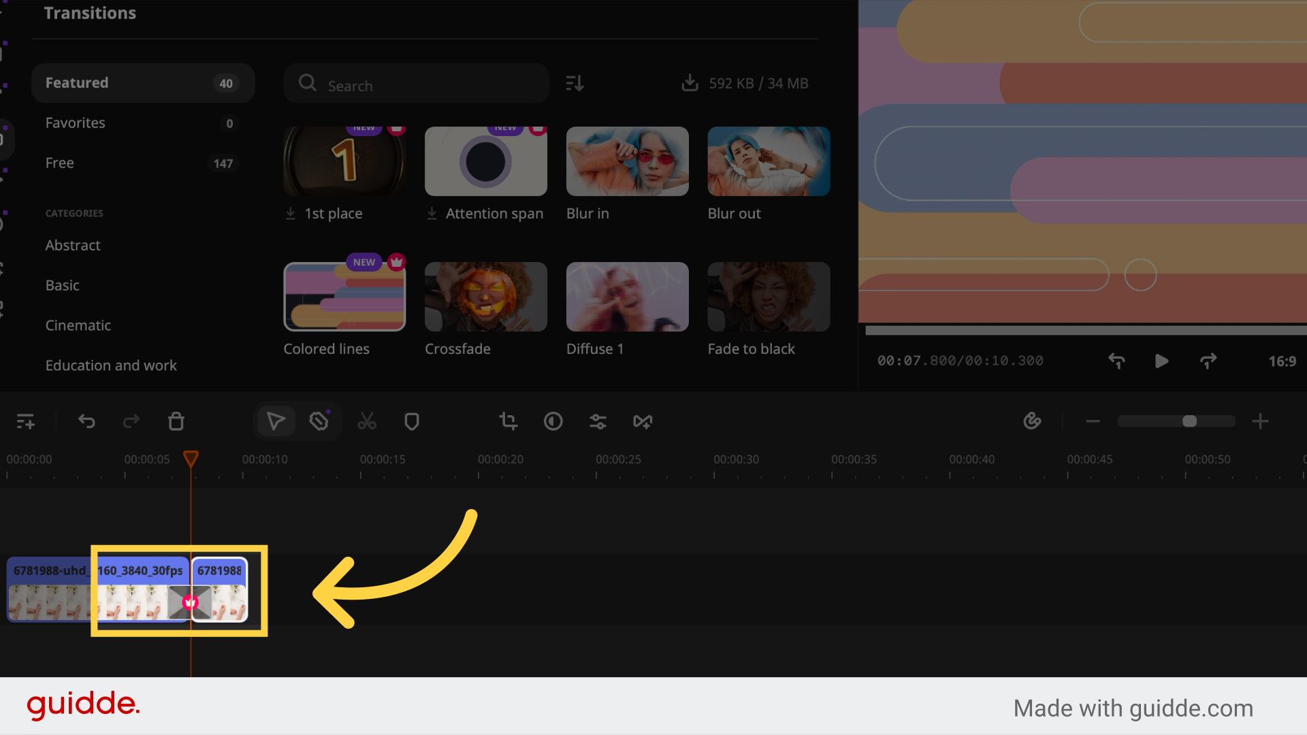Redo the last action
Screen dimensions: 1307x735
pos(131,421)
